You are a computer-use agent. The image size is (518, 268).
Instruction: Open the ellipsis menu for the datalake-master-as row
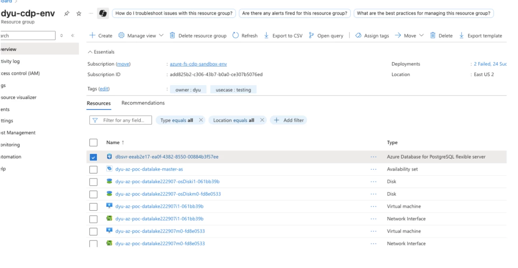[373, 169]
